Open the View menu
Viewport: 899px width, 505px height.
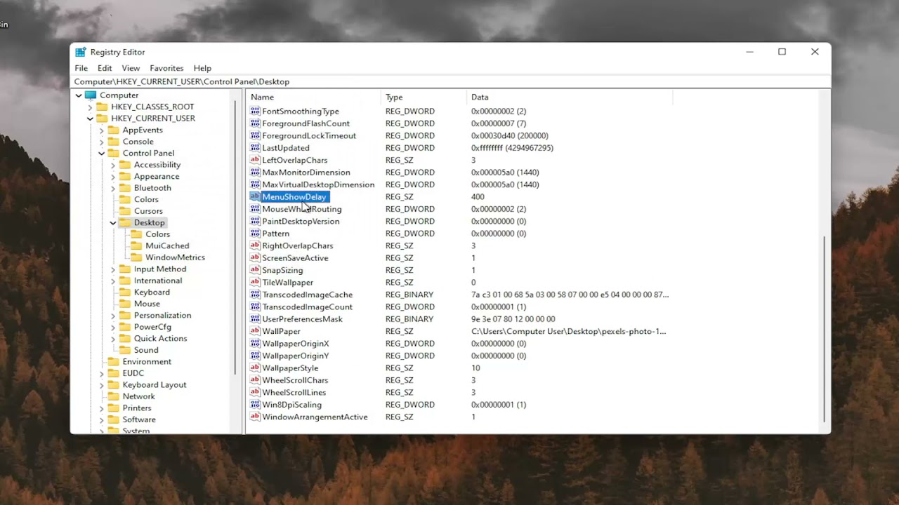click(x=131, y=68)
